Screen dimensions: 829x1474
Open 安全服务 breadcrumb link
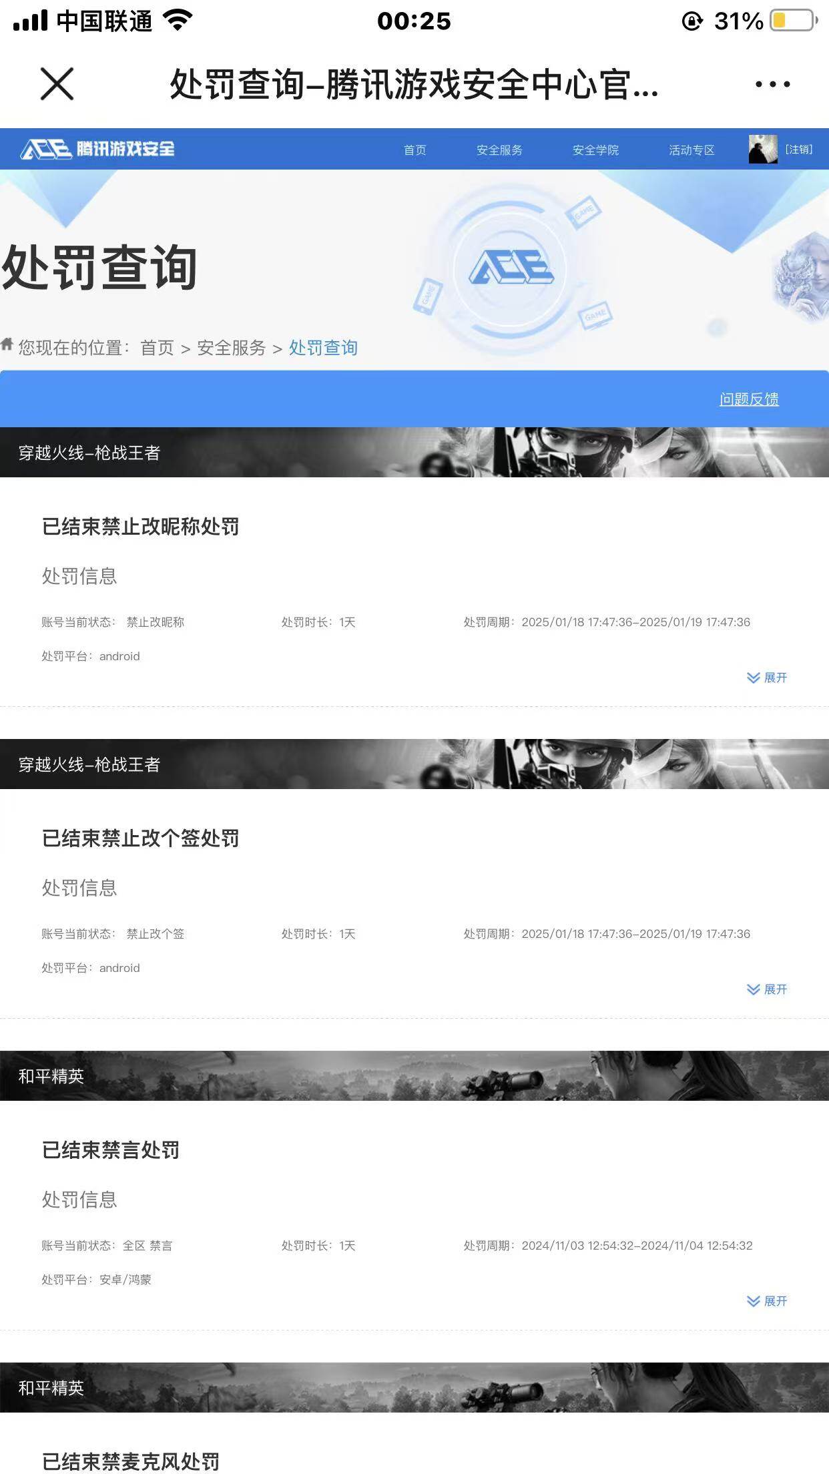[231, 348]
